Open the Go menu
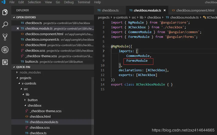Image resolution: width=217 pixels, height=135 pixels. coord(58,2)
